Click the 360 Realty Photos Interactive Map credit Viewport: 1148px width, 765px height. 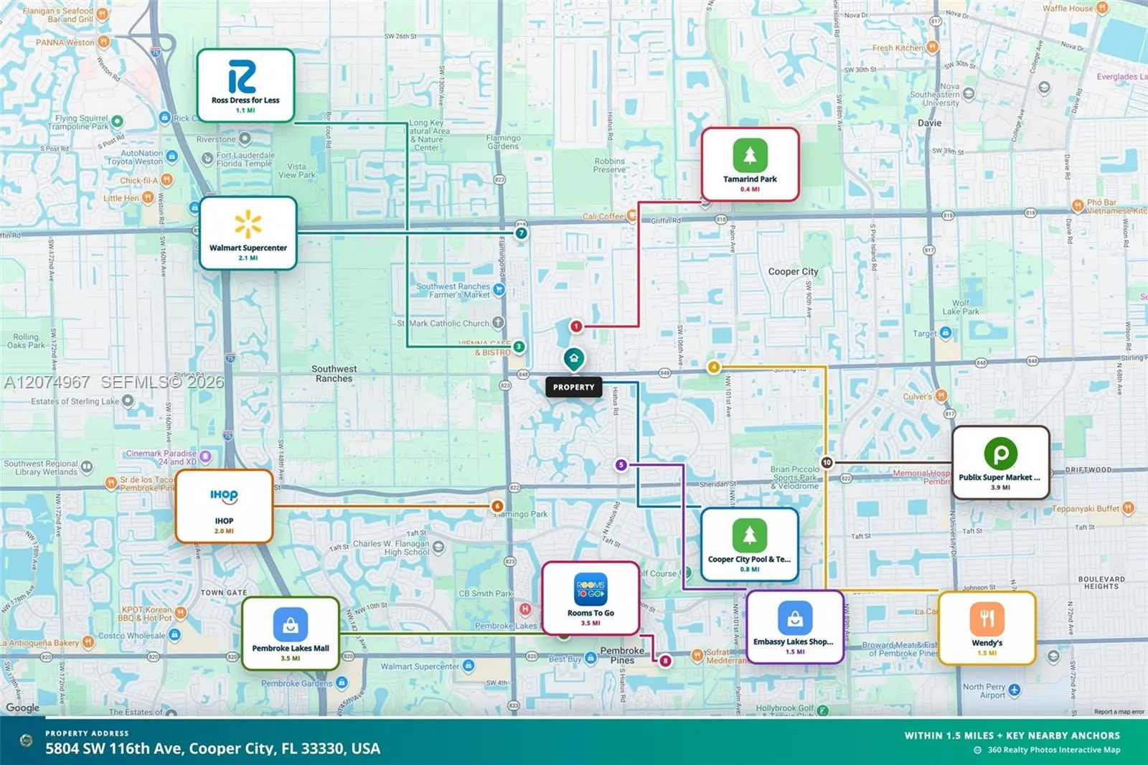tap(1048, 750)
